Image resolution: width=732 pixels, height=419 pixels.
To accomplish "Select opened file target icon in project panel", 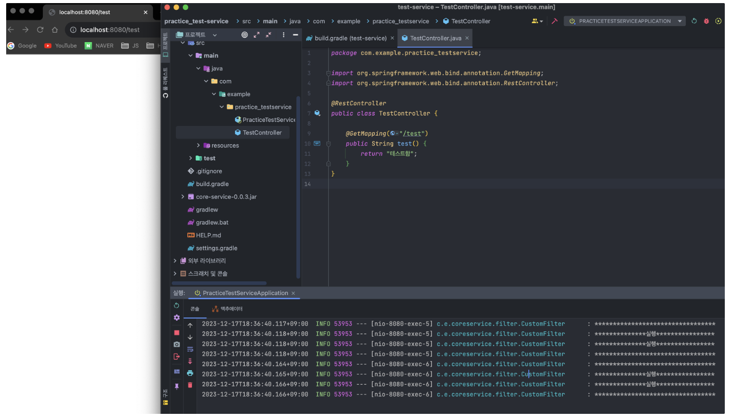I will tap(245, 34).
